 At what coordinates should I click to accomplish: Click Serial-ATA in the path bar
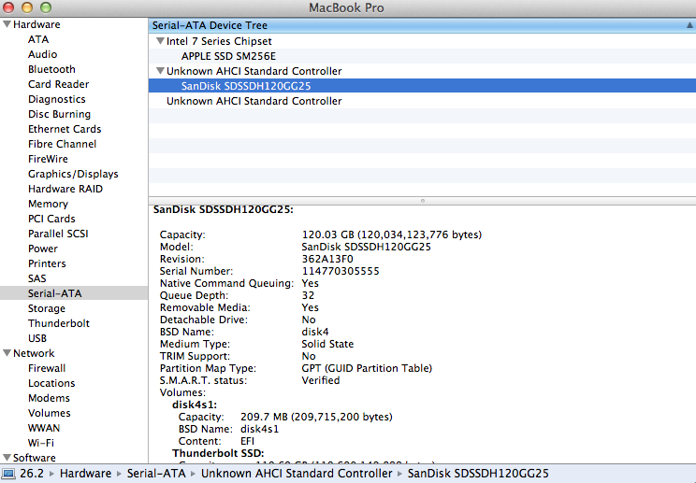point(156,474)
